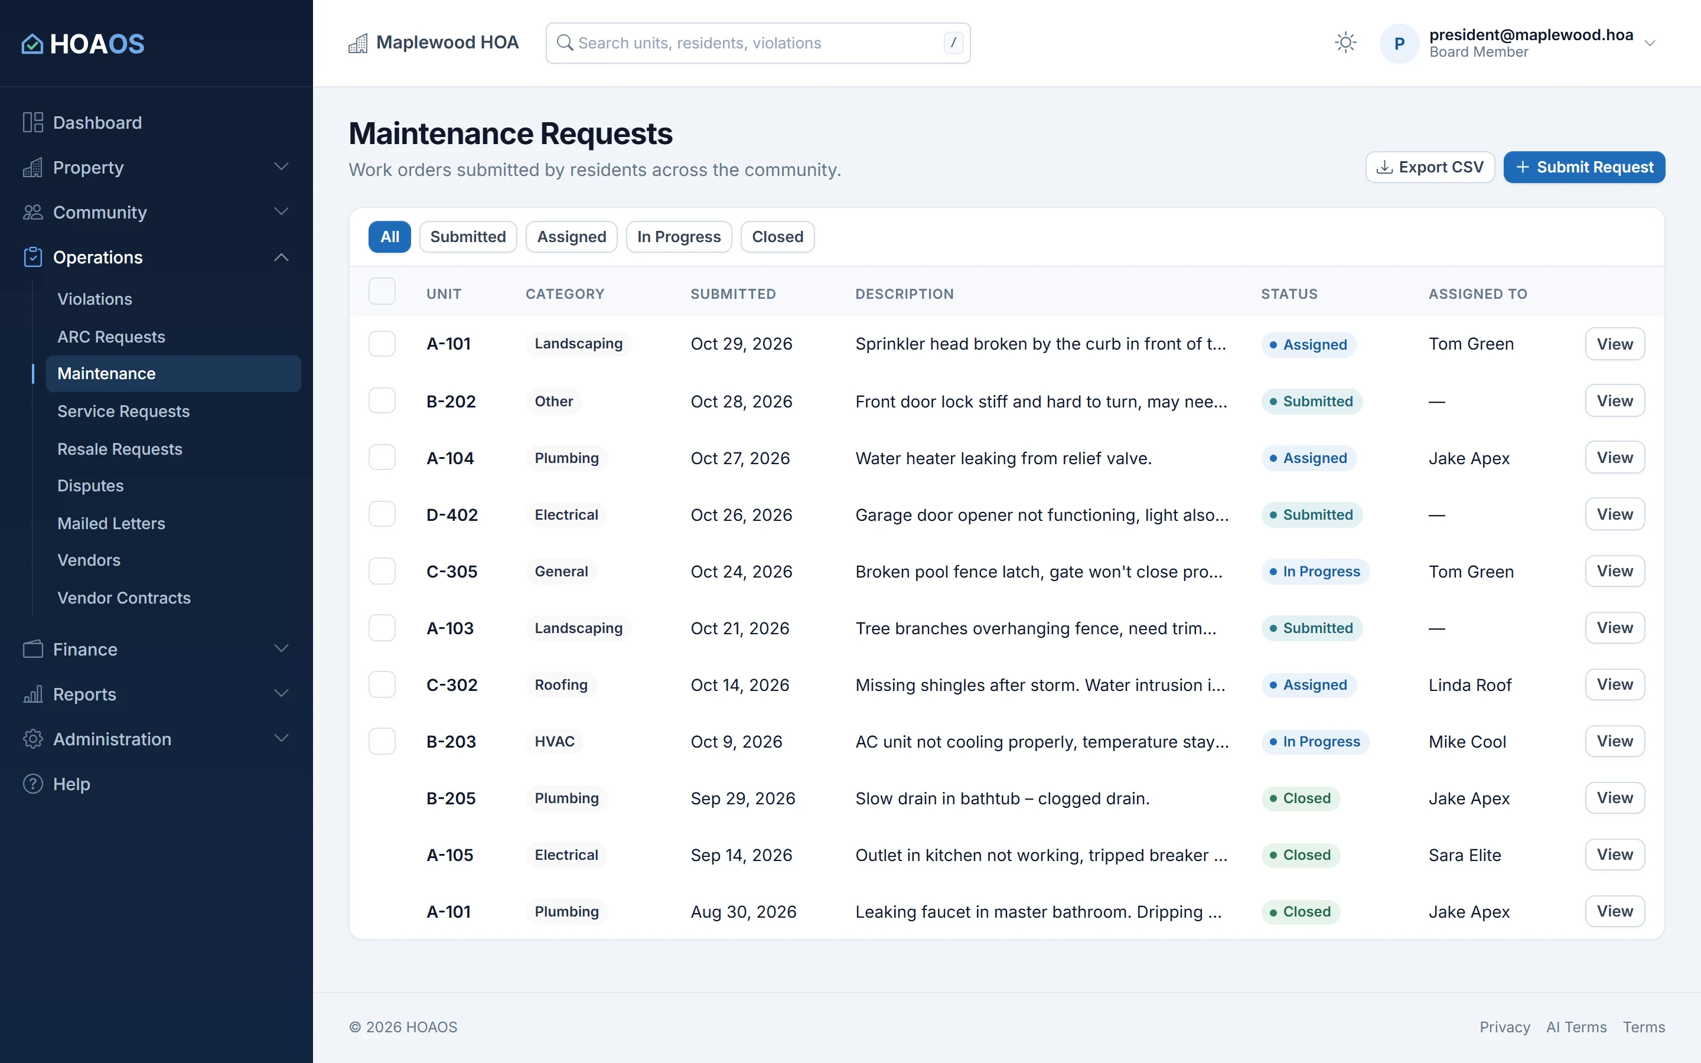Click the Maplewood HOA building icon
1701x1063 pixels.
[x=358, y=44]
